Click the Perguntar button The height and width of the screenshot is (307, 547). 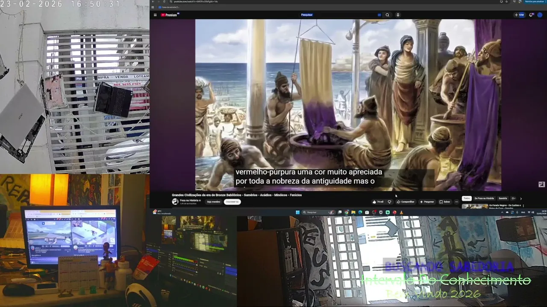point(427,202)
